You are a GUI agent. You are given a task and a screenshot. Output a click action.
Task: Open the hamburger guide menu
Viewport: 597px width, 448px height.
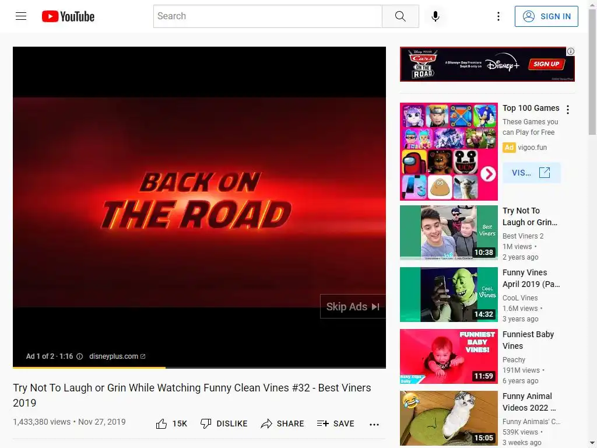21,16
